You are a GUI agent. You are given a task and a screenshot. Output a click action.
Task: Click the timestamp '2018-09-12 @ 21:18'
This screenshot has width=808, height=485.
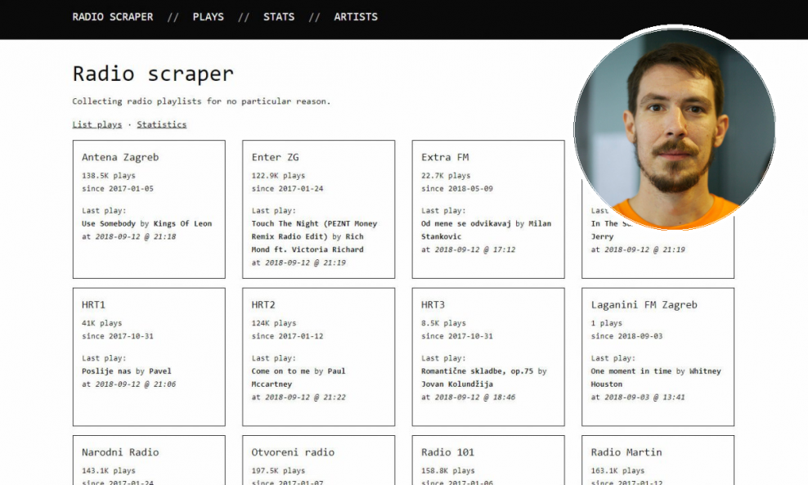pyautogui.click(x=136, y=236)
